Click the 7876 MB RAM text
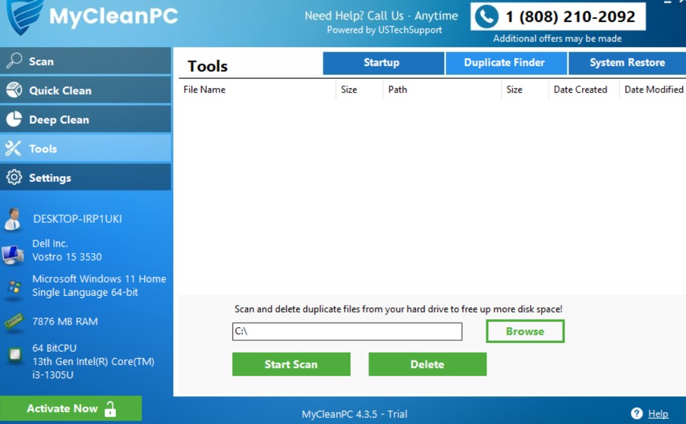686x424 pixels. click(65, 321)
